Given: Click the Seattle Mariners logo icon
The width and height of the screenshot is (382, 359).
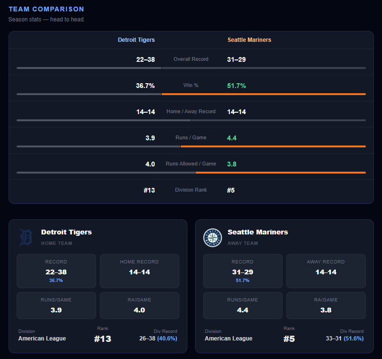Looking at the screenshot, I should [213, 238].
